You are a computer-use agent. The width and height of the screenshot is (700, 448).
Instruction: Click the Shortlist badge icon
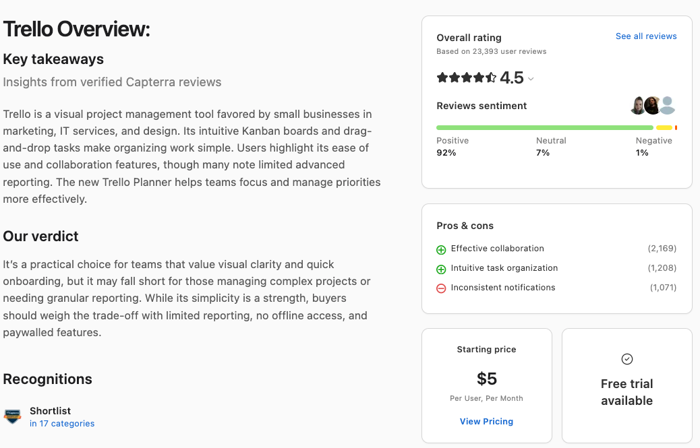pyautogui.click(x=13, y=416)
